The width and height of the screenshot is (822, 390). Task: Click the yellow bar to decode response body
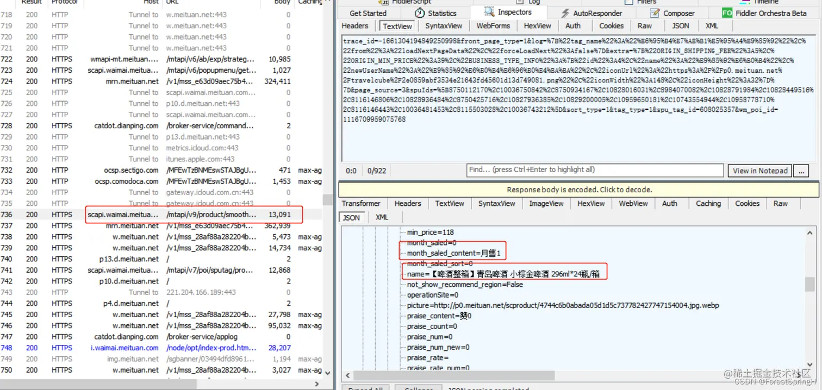pyautogui.click(x=579, y=190)
